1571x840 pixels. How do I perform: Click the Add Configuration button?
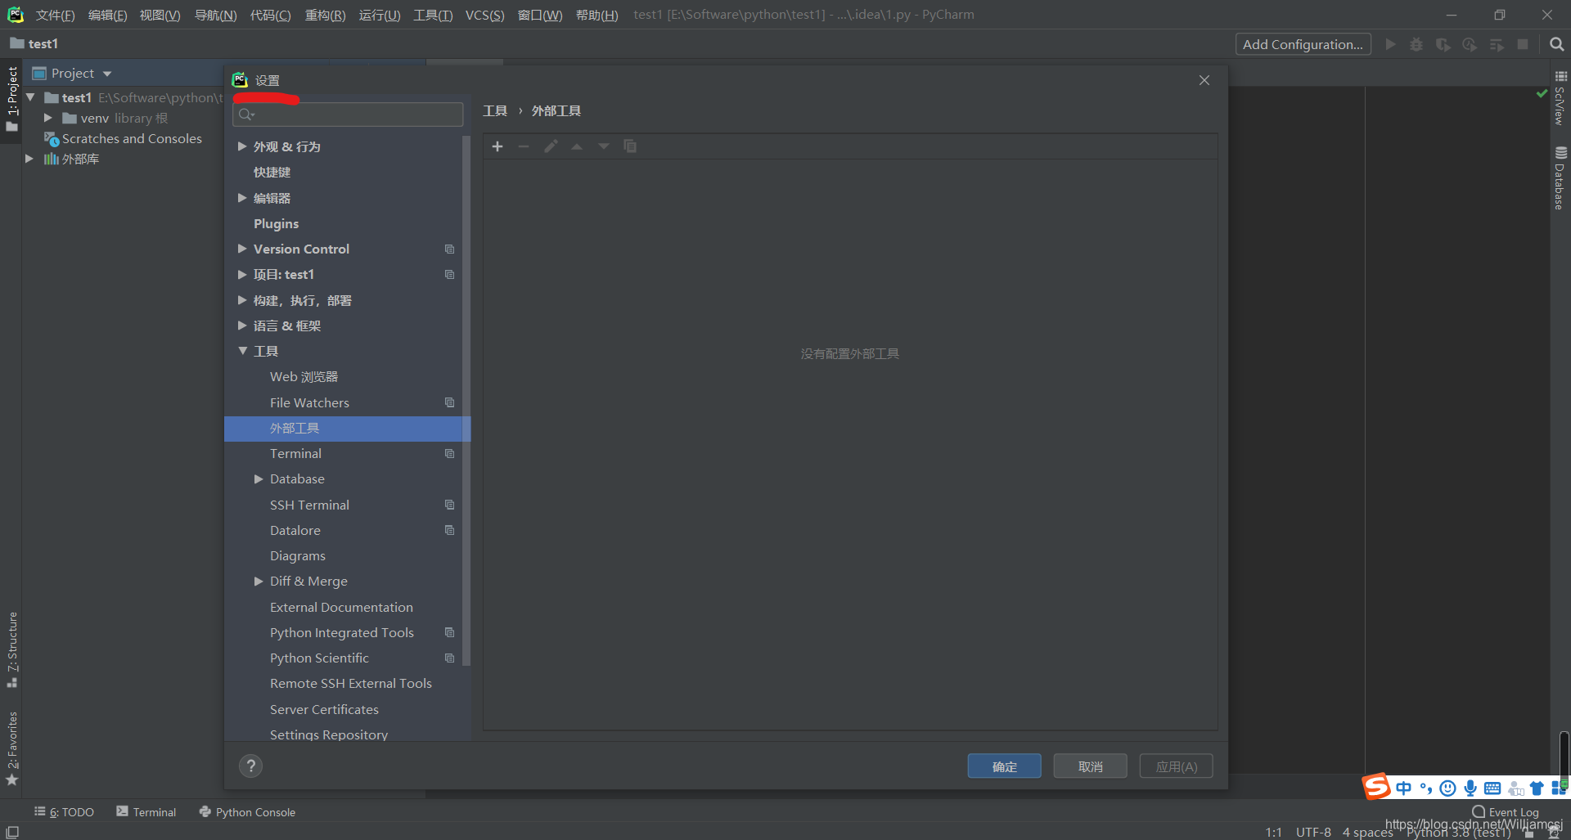pos(1303,44)
